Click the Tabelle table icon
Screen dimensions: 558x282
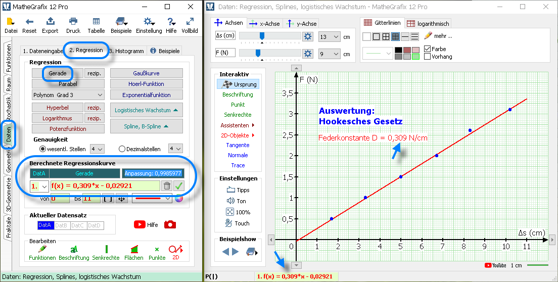click(x=96, y=22)
